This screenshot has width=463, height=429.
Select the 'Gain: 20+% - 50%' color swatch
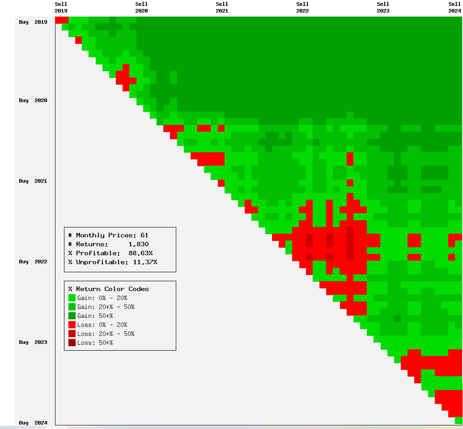point(72,307)
